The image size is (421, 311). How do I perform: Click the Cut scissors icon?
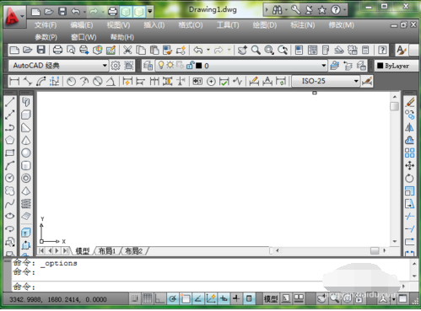point(127,51)
